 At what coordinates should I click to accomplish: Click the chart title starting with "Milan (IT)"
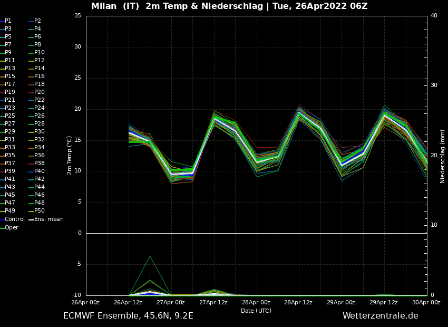pyautogui.click(x=229, y=6)
